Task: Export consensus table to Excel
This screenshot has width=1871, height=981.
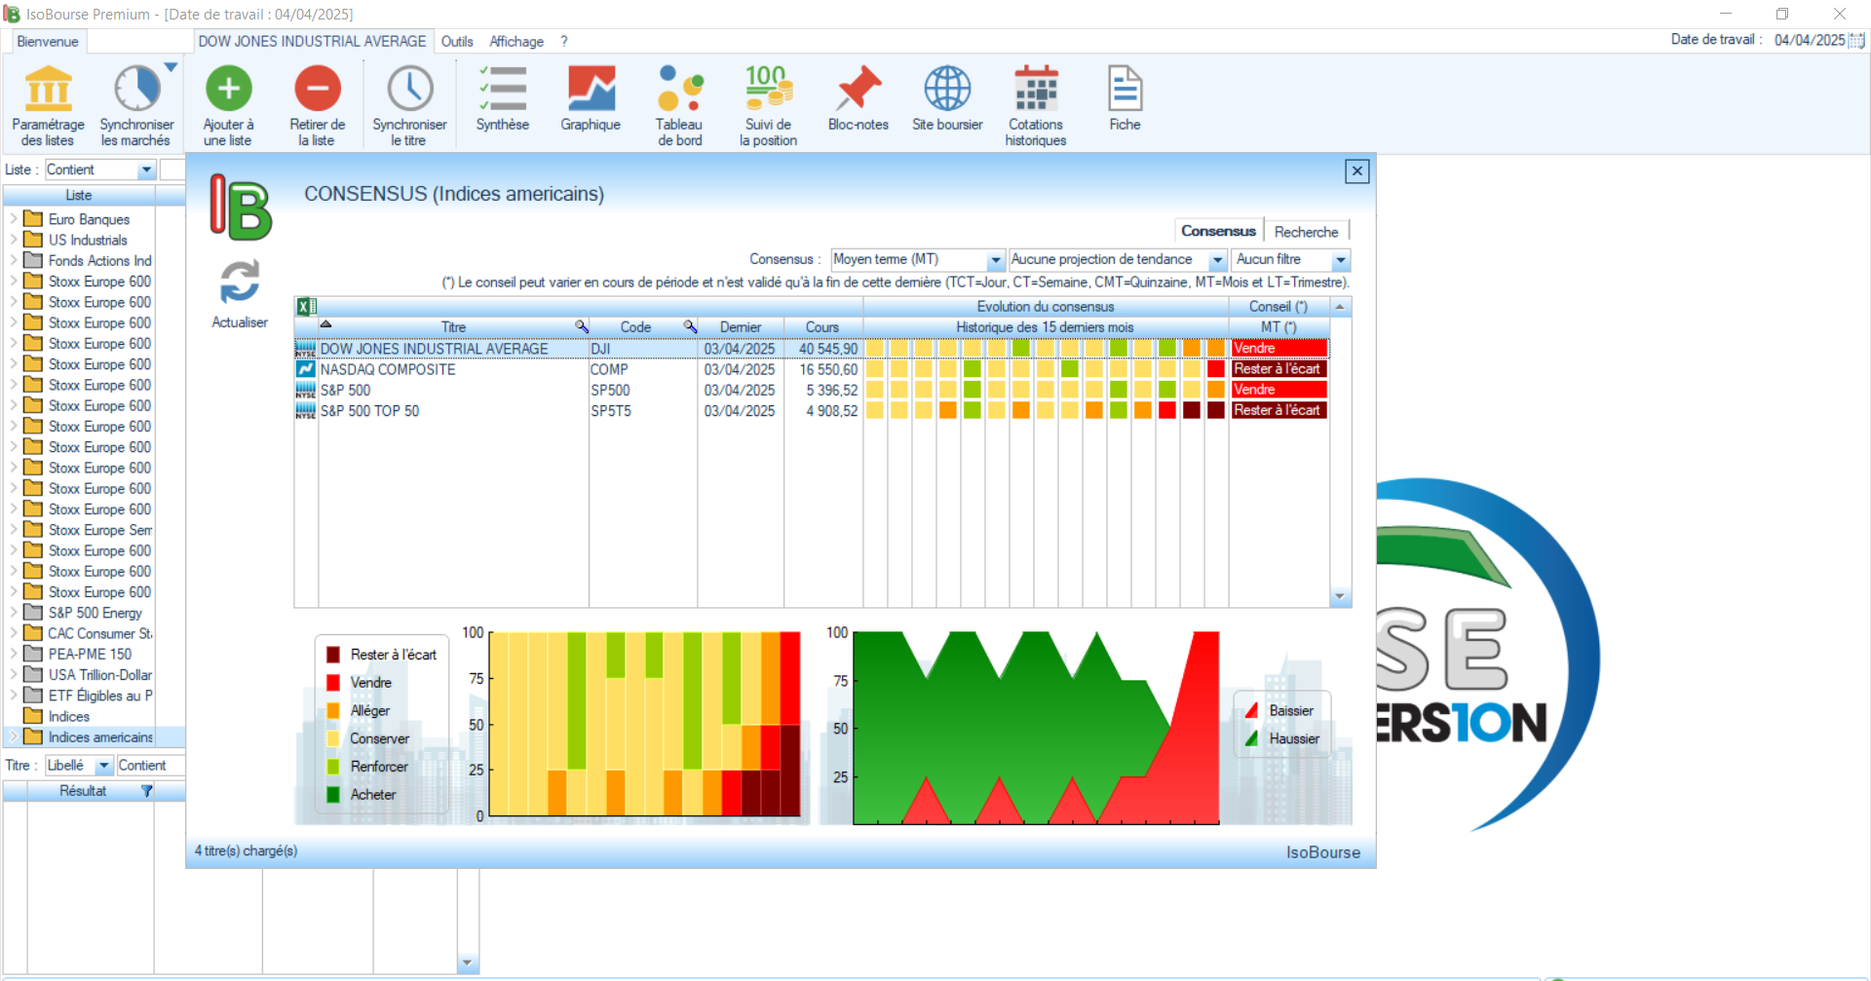Action: pos(306,307)
